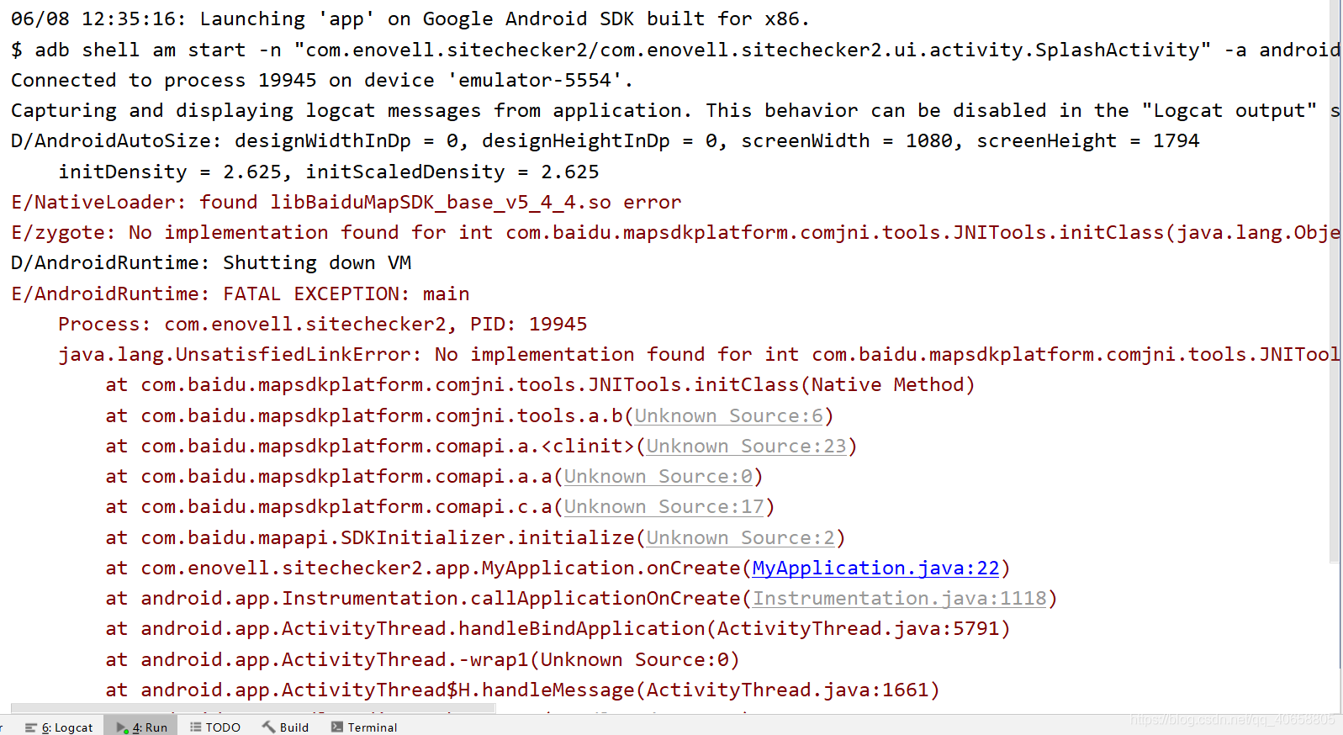Click the 'E/AndroidRuntime: FATAL EXCEPTION: main' line
The height and width of the screenshot is (735, 1343).
[x=241, y=294]
